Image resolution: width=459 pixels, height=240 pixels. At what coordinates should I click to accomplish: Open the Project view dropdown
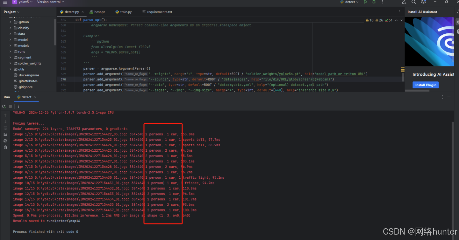pos(11,12)
